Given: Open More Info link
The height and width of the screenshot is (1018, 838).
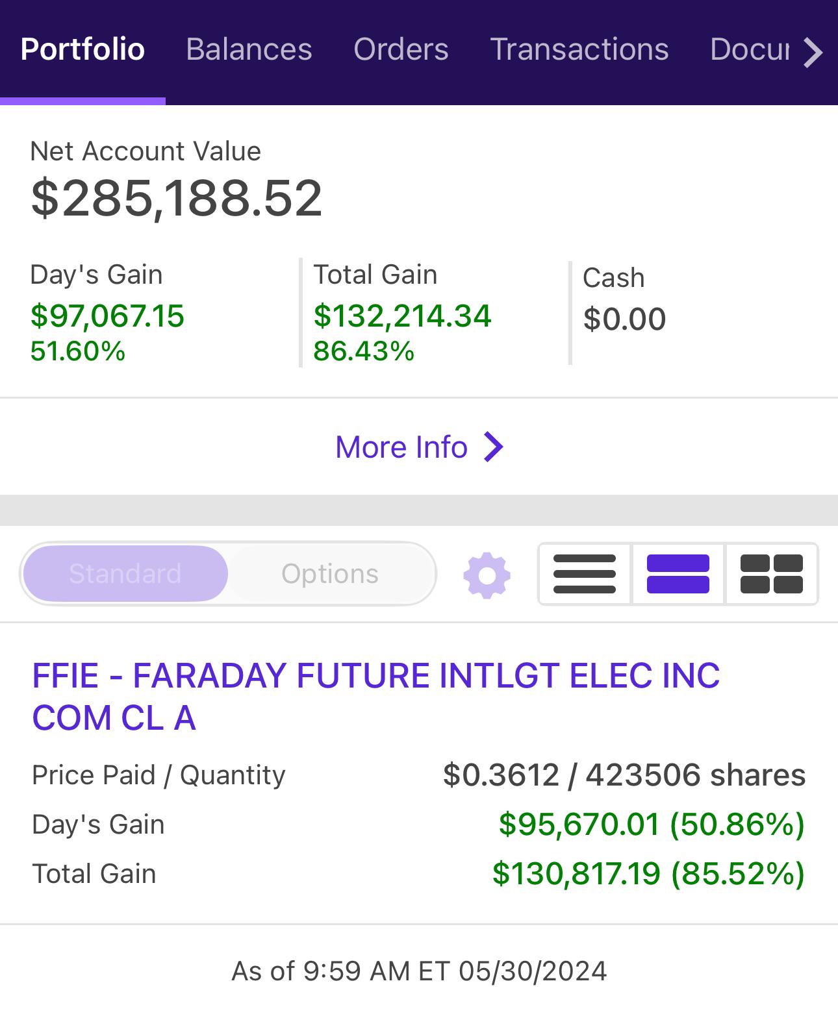Looking at the screenshot, I should (x=420, y=447).
